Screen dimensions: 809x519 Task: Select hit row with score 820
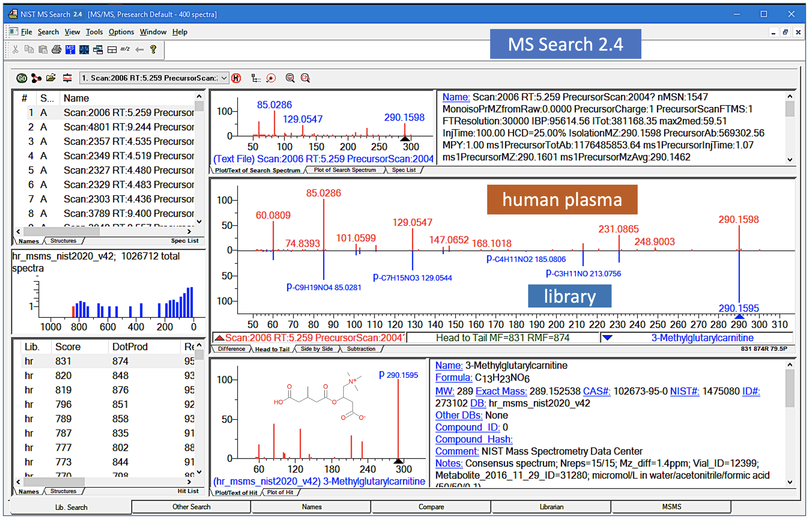[x=108, y=376]
